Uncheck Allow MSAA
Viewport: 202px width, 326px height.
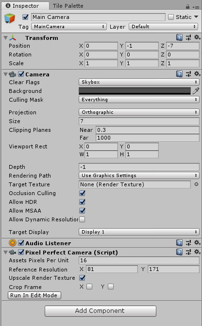[x=82, y=211]
